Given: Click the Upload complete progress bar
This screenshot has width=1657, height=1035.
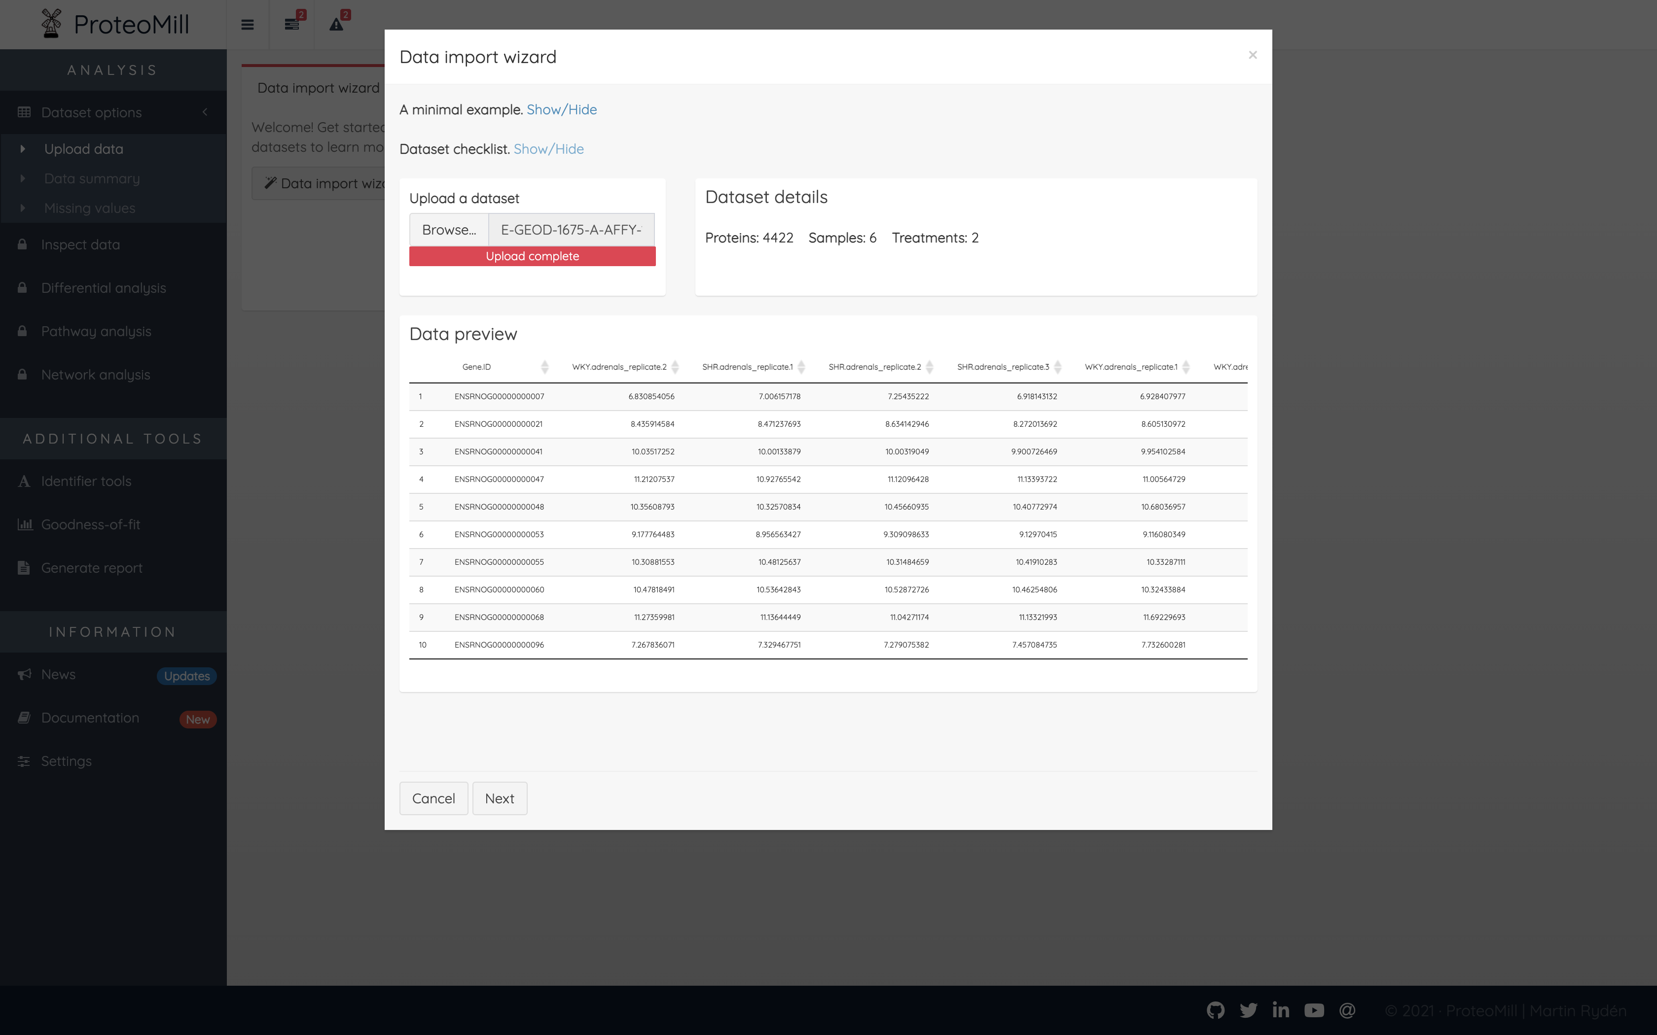Looking at the screenshot, I should tap(532, 256).
